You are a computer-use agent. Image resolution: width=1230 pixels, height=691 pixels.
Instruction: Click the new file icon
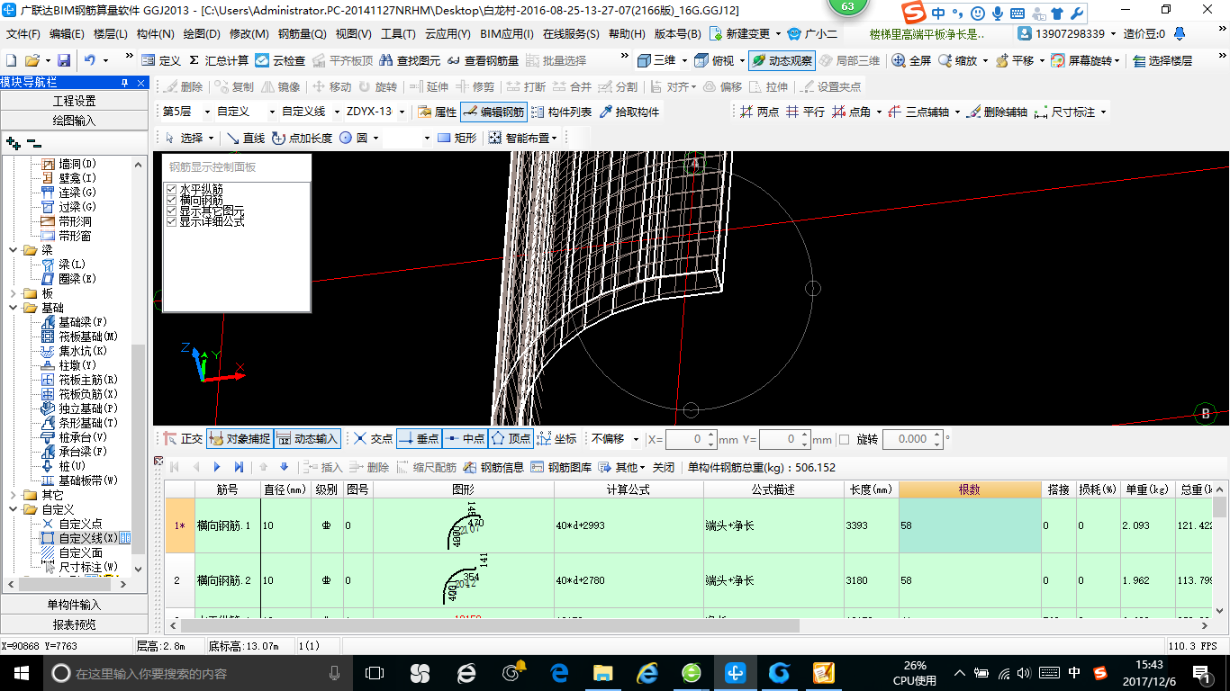click(11, 60)
